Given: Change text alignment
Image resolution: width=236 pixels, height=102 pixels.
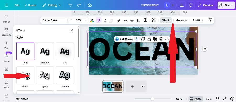Looking at the screenshot, I should [x=132, y=20].
